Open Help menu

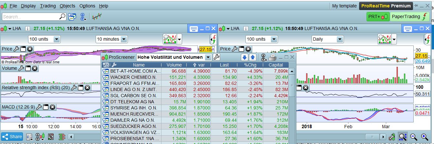[104, 6]
